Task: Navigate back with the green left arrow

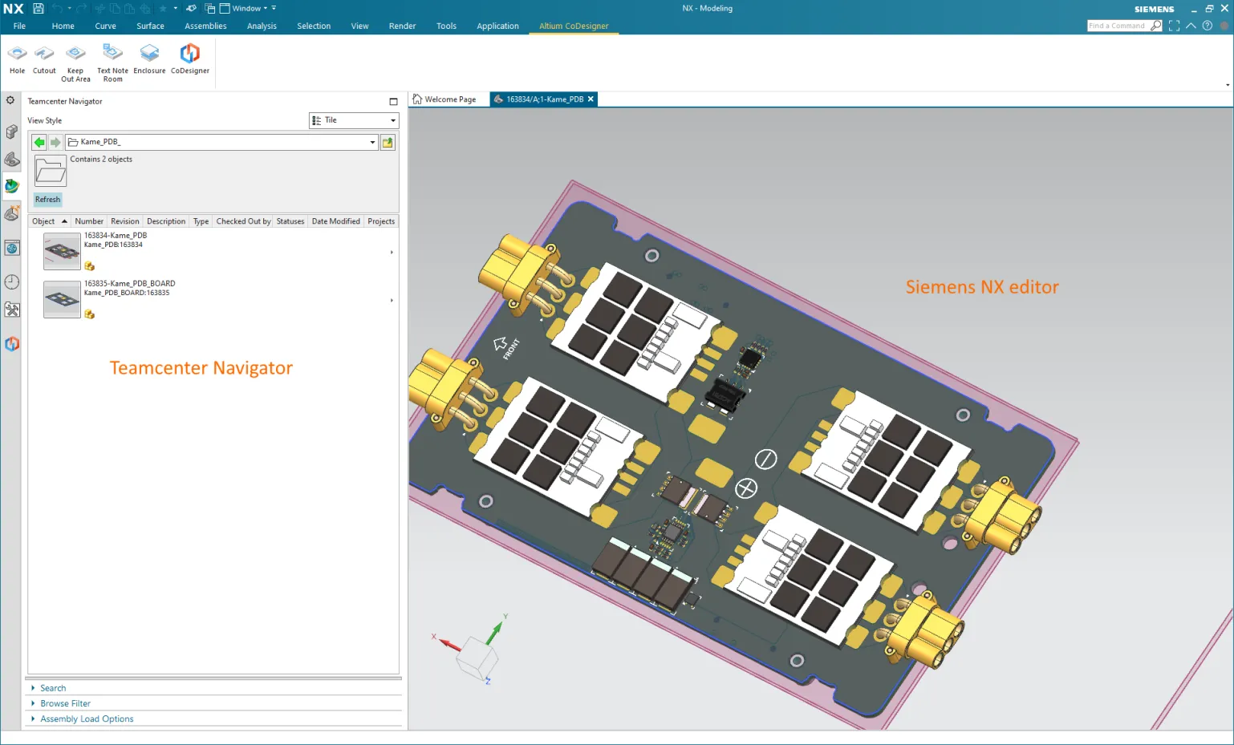Action: (39, 142)
